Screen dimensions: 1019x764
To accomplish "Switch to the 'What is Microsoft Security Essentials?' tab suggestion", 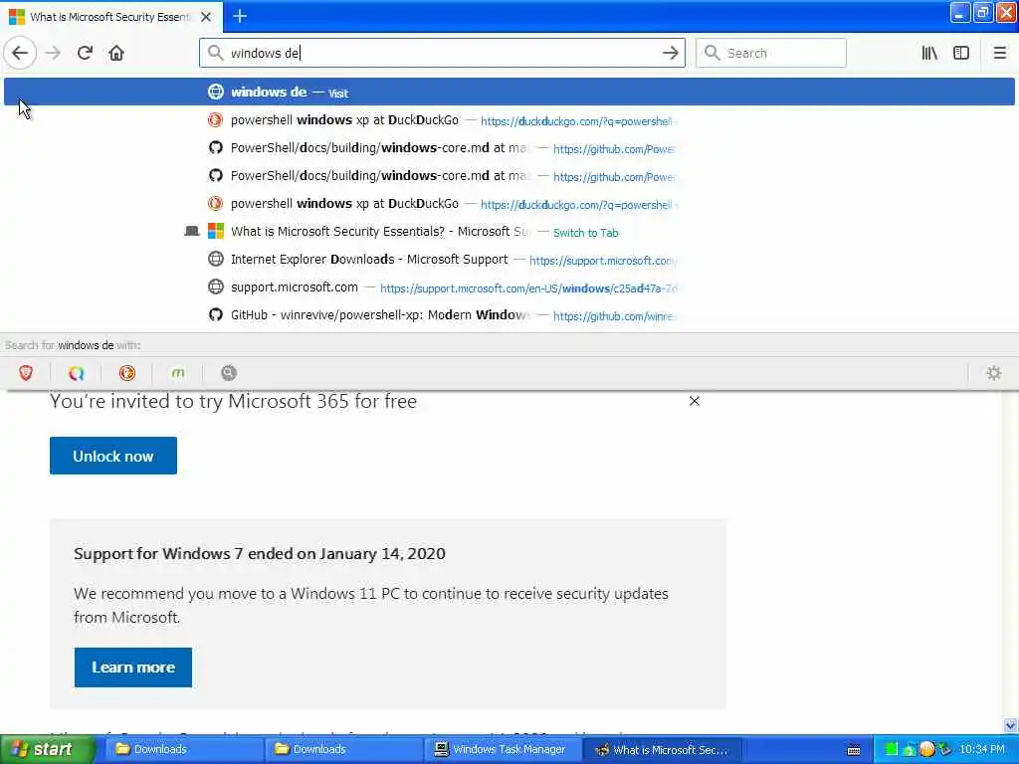I will 509,232.
